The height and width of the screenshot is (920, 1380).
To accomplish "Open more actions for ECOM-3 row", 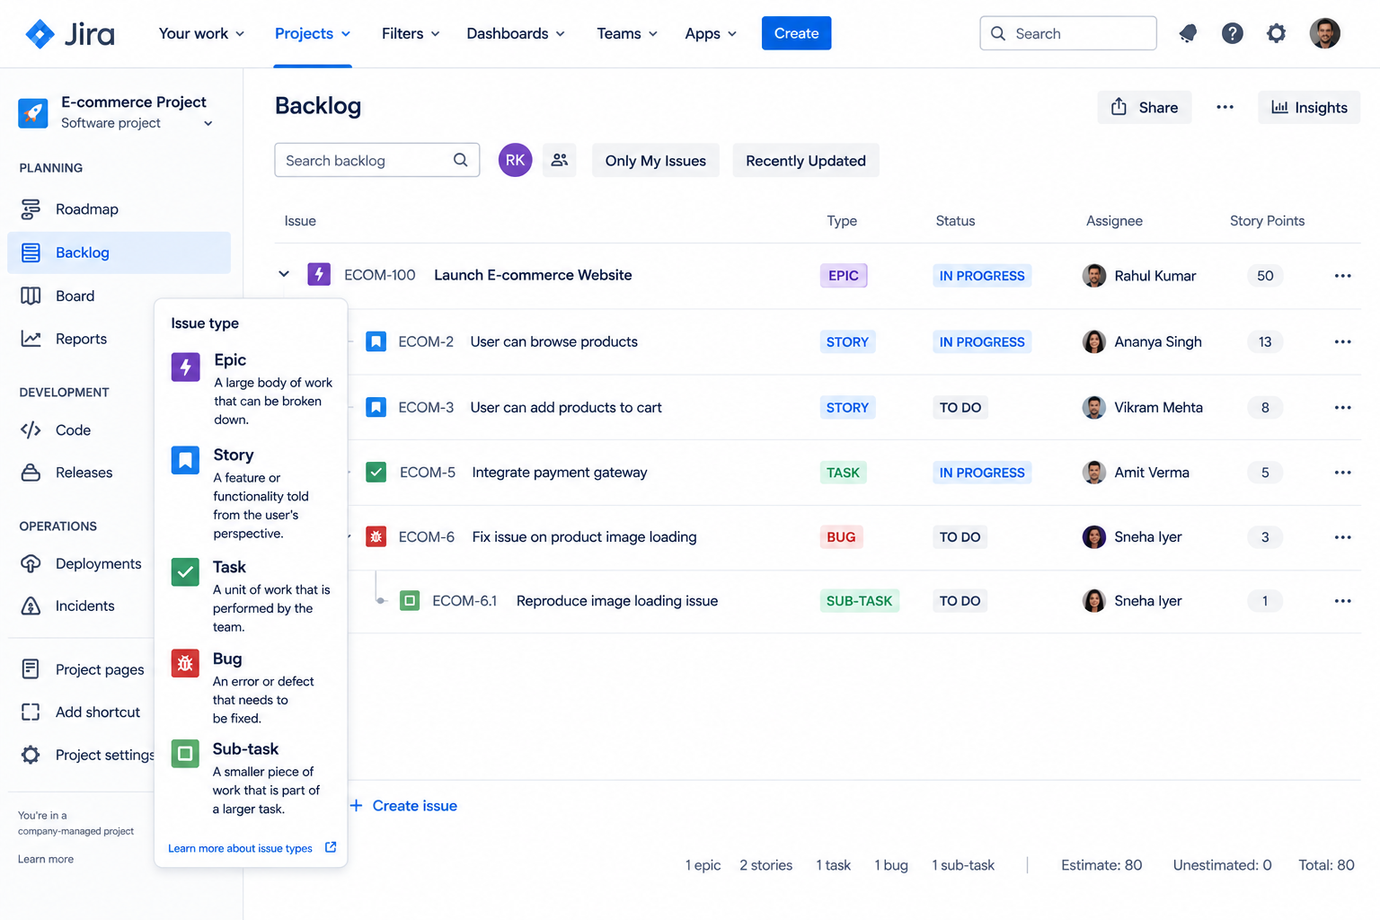I will pyautogui.click(x=1342, y=407).
